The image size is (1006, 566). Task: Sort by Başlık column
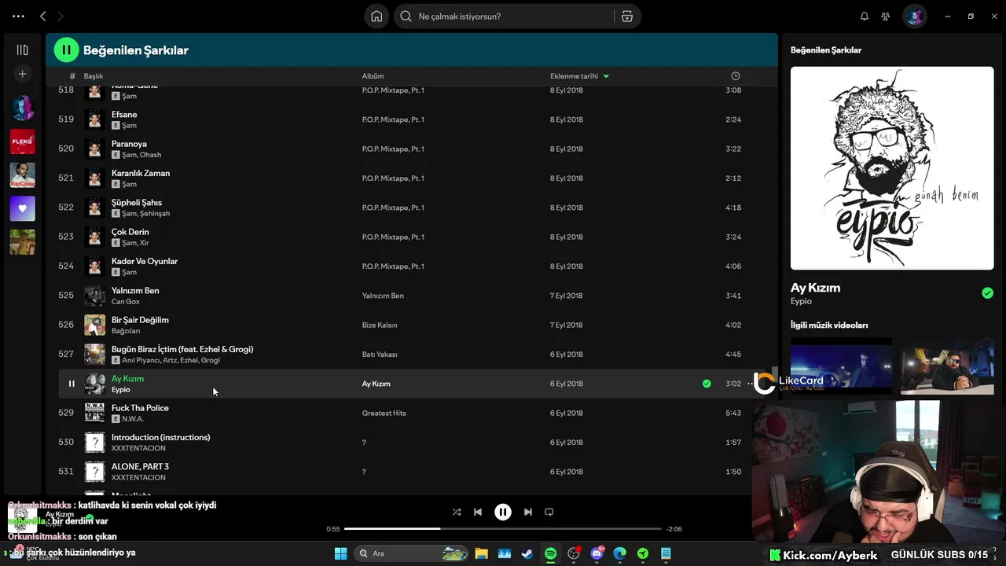[94, 76]
